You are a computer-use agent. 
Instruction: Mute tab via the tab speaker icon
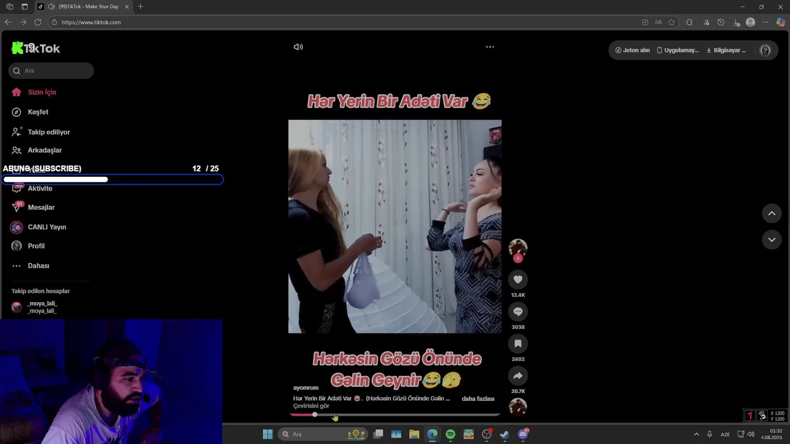pyautogui.click(x=51, y=7)
